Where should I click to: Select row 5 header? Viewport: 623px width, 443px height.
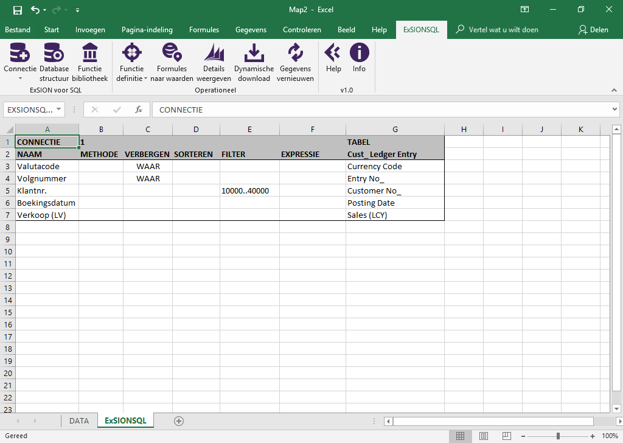tap(7, 190)
